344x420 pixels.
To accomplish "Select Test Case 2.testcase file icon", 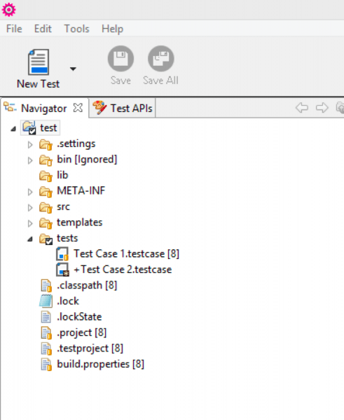I will coord(62,269).
